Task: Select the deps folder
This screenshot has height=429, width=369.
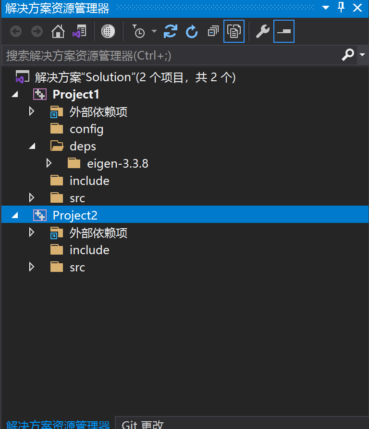Action: (x=83, y=147)
